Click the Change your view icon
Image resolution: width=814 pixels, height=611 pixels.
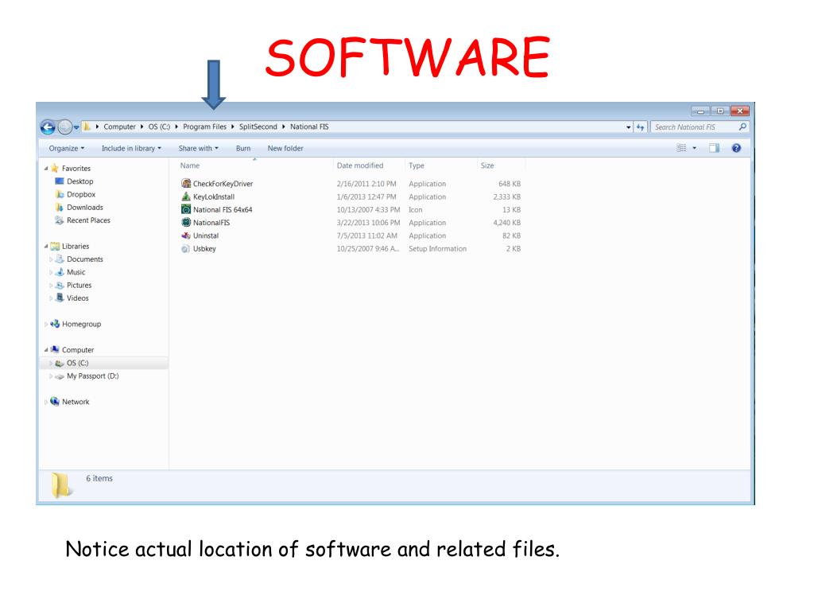pyautogui.click(x=681, y=148)
